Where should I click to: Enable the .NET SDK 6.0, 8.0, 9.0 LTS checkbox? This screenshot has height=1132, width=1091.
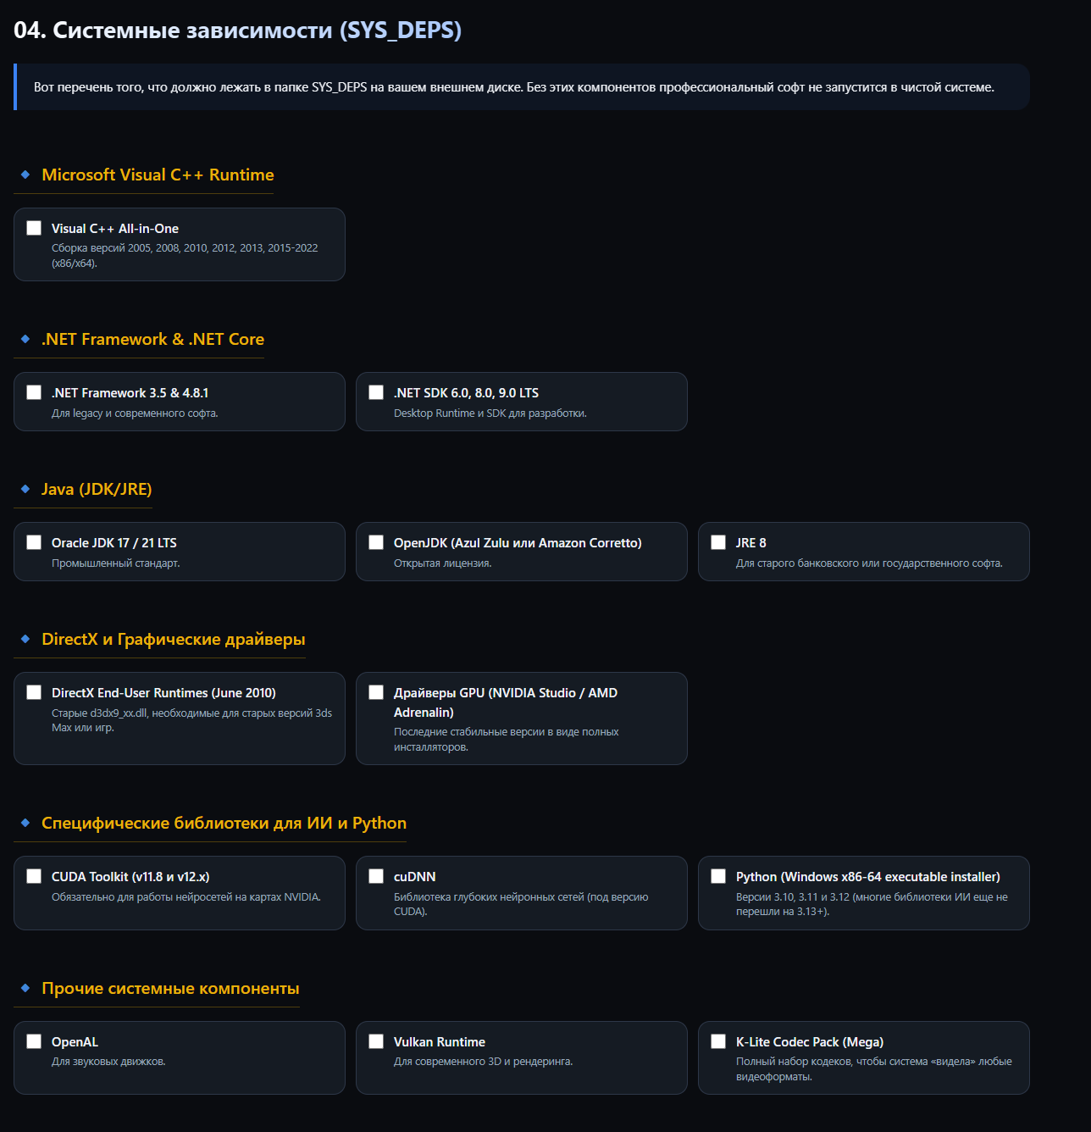pos(376,392)
